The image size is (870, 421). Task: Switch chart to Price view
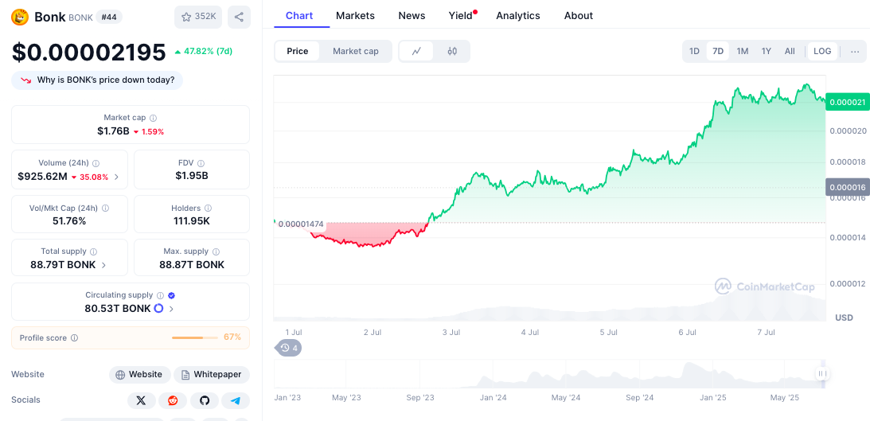[x=298, y=51]
